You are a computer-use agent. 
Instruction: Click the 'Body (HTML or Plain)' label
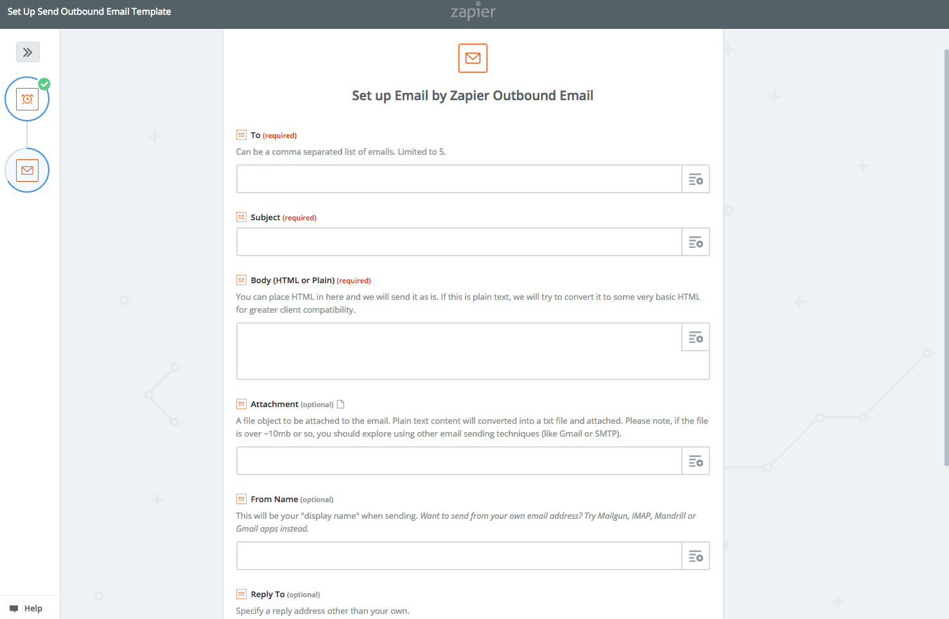[293, 280]
